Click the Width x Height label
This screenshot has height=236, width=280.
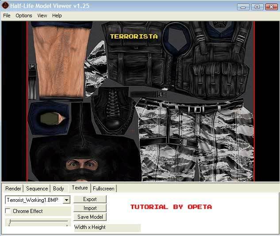[90, 227]
